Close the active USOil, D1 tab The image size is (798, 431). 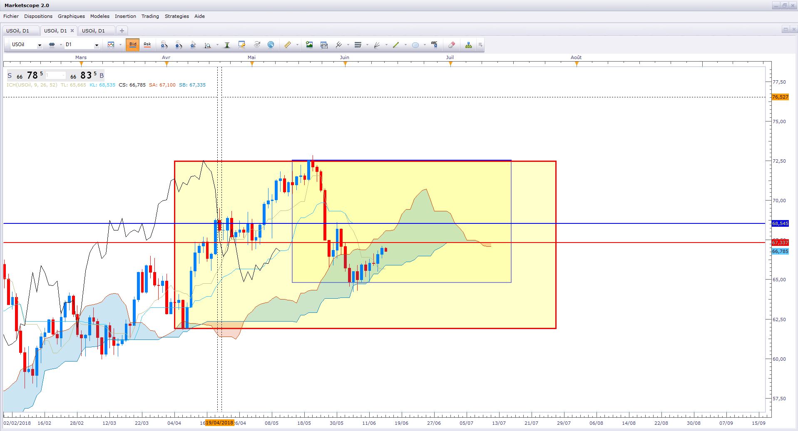pos(72,31)
